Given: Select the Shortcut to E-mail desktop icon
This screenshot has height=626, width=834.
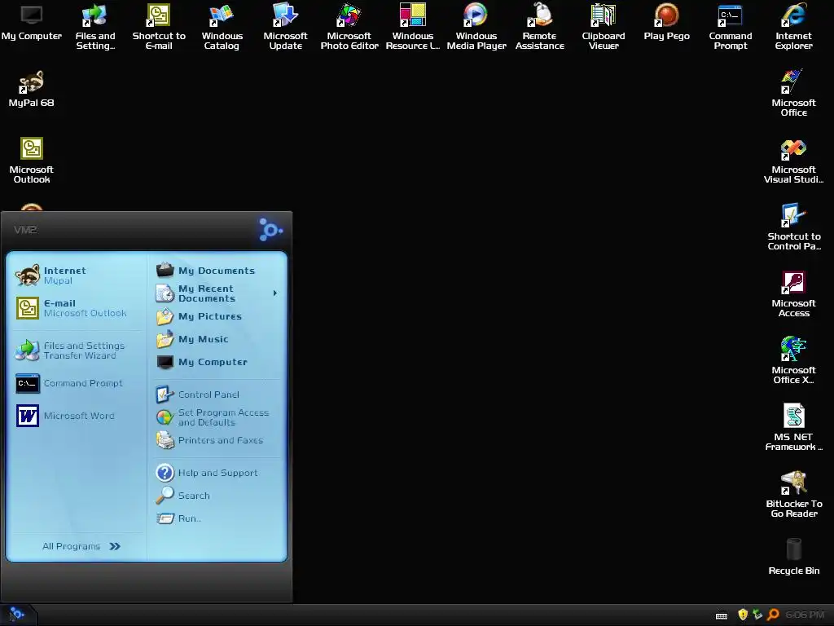Looking at the screenshot, I should [159, 27].
